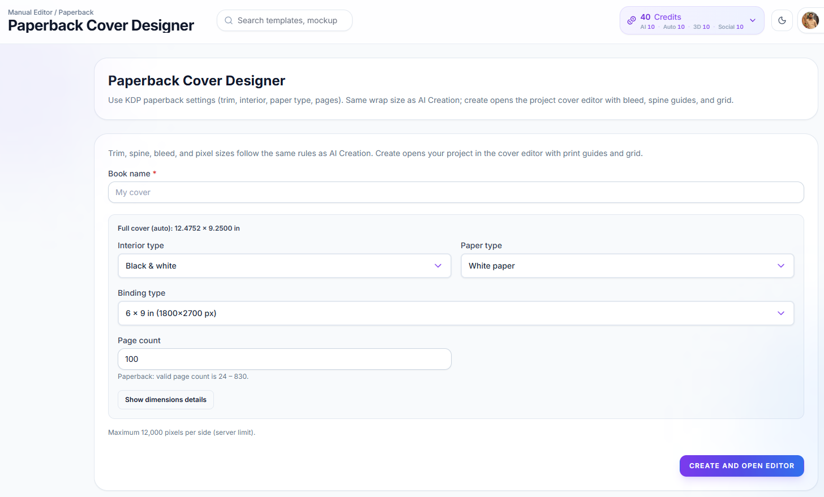Click the AI 10 credit entry
The width and height of the screenshot is (824, 497).
[x=647, y=27]
